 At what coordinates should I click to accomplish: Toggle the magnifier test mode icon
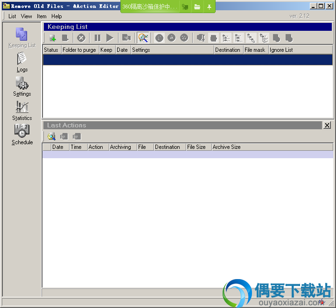(143, 38)
